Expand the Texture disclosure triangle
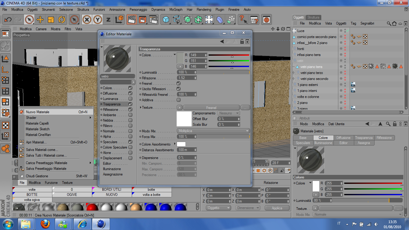 (140, 108)
